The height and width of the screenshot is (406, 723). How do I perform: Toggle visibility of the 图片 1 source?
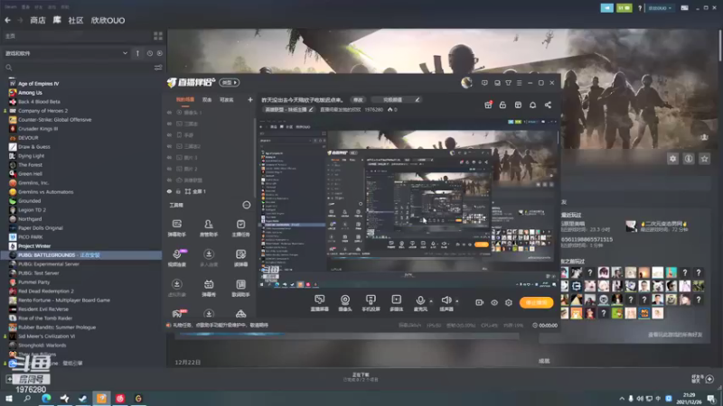pos(169,157)
